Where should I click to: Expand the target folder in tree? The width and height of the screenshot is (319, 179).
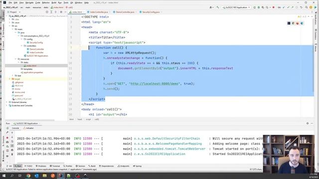[9, 79]
